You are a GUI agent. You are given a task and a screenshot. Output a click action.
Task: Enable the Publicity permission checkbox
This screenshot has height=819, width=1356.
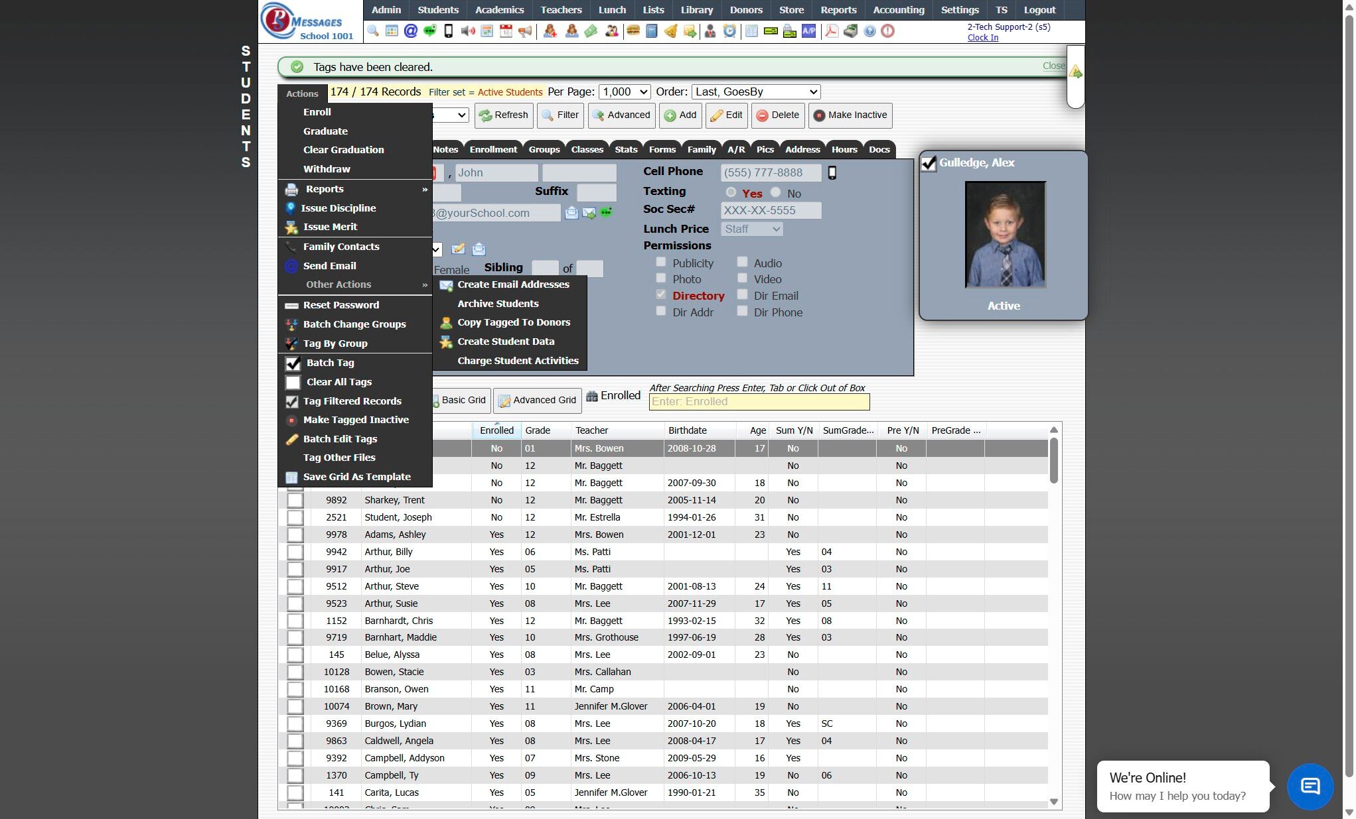point(661,263)
